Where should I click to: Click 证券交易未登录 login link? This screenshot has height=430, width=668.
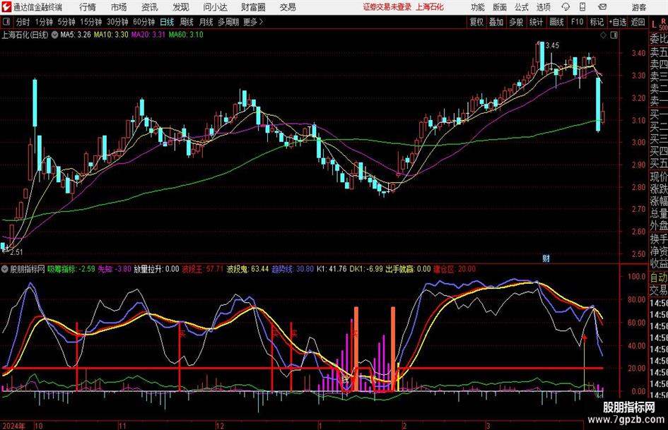(x=387, y=7)
